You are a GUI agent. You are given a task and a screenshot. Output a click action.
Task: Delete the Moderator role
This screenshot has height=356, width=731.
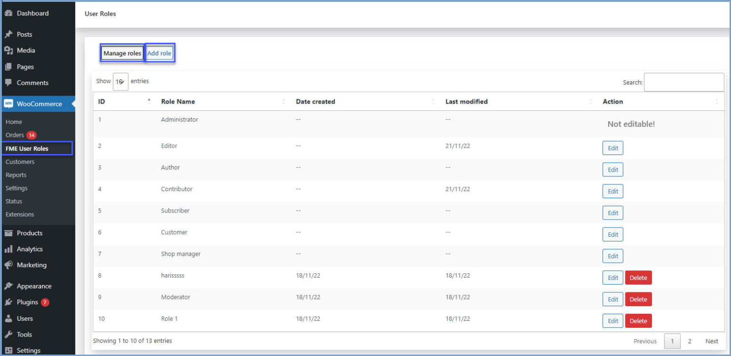638,299
